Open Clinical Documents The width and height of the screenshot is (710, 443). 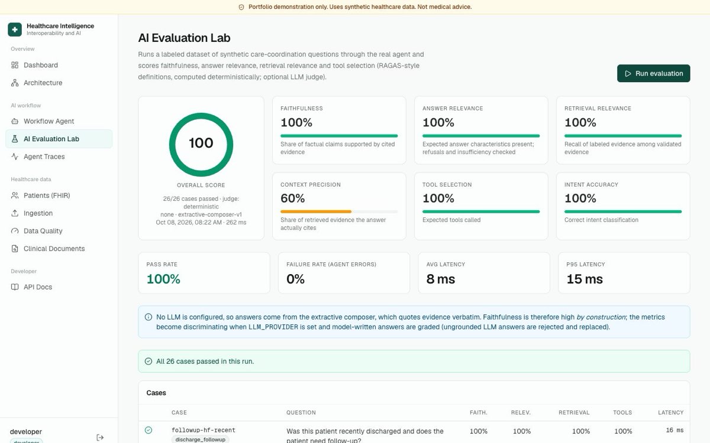(x=59, y=249)
